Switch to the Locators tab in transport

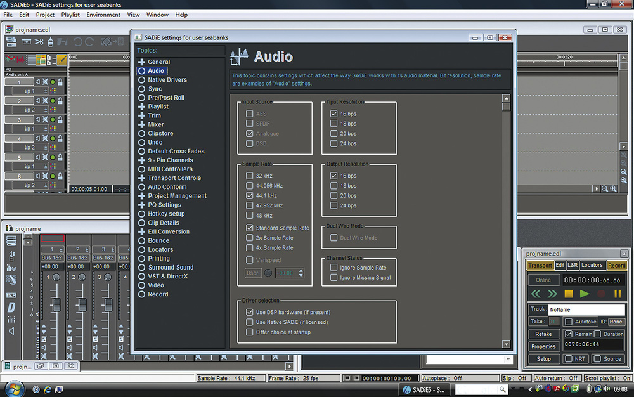pyautogui.click(x=592, y=265)
